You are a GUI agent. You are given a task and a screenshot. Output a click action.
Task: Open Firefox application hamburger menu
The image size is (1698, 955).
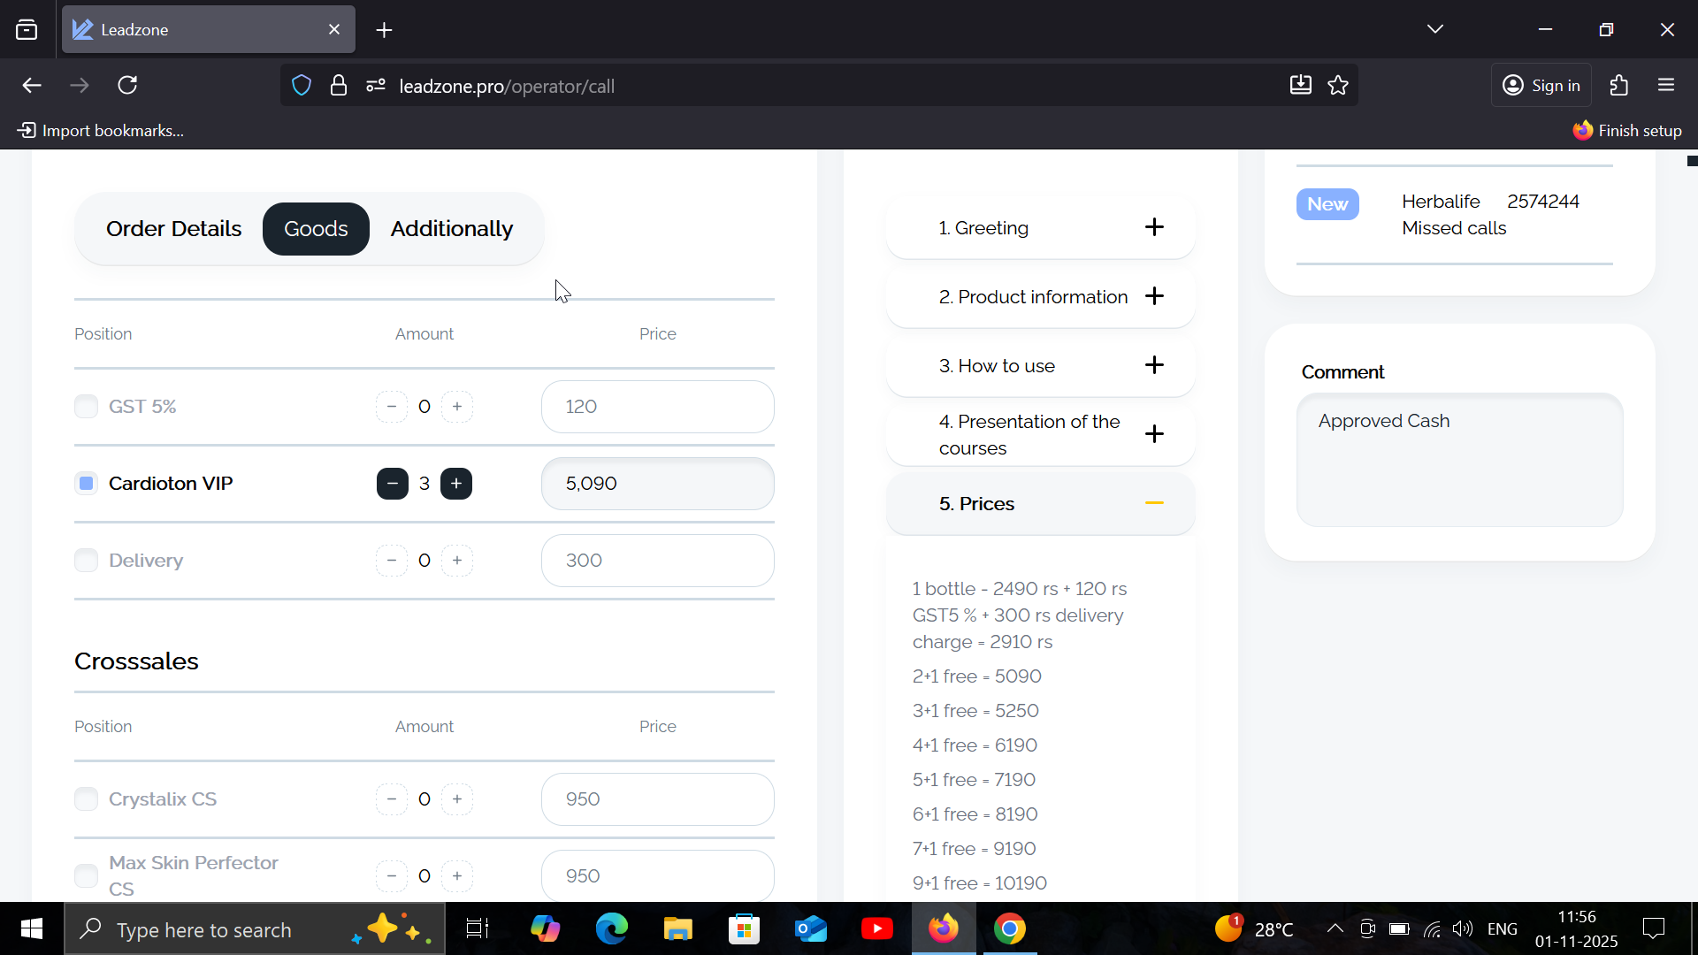click(x=1666, y=86)
